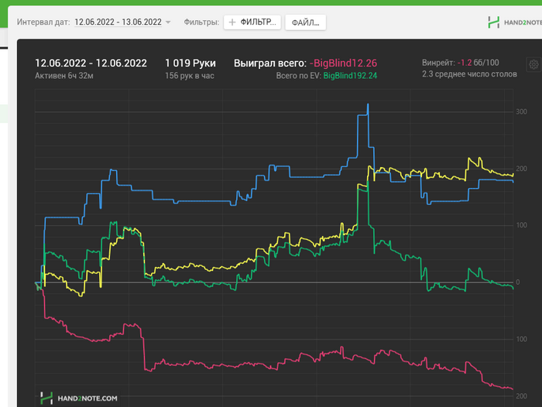Viewport: 542px width, 407px height.
Task: Click the plus icon in the ФИЛЬТР button
Action: [232, 22]
